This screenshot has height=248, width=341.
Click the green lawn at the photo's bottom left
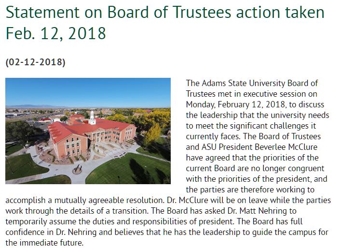[x=19, y=167]
